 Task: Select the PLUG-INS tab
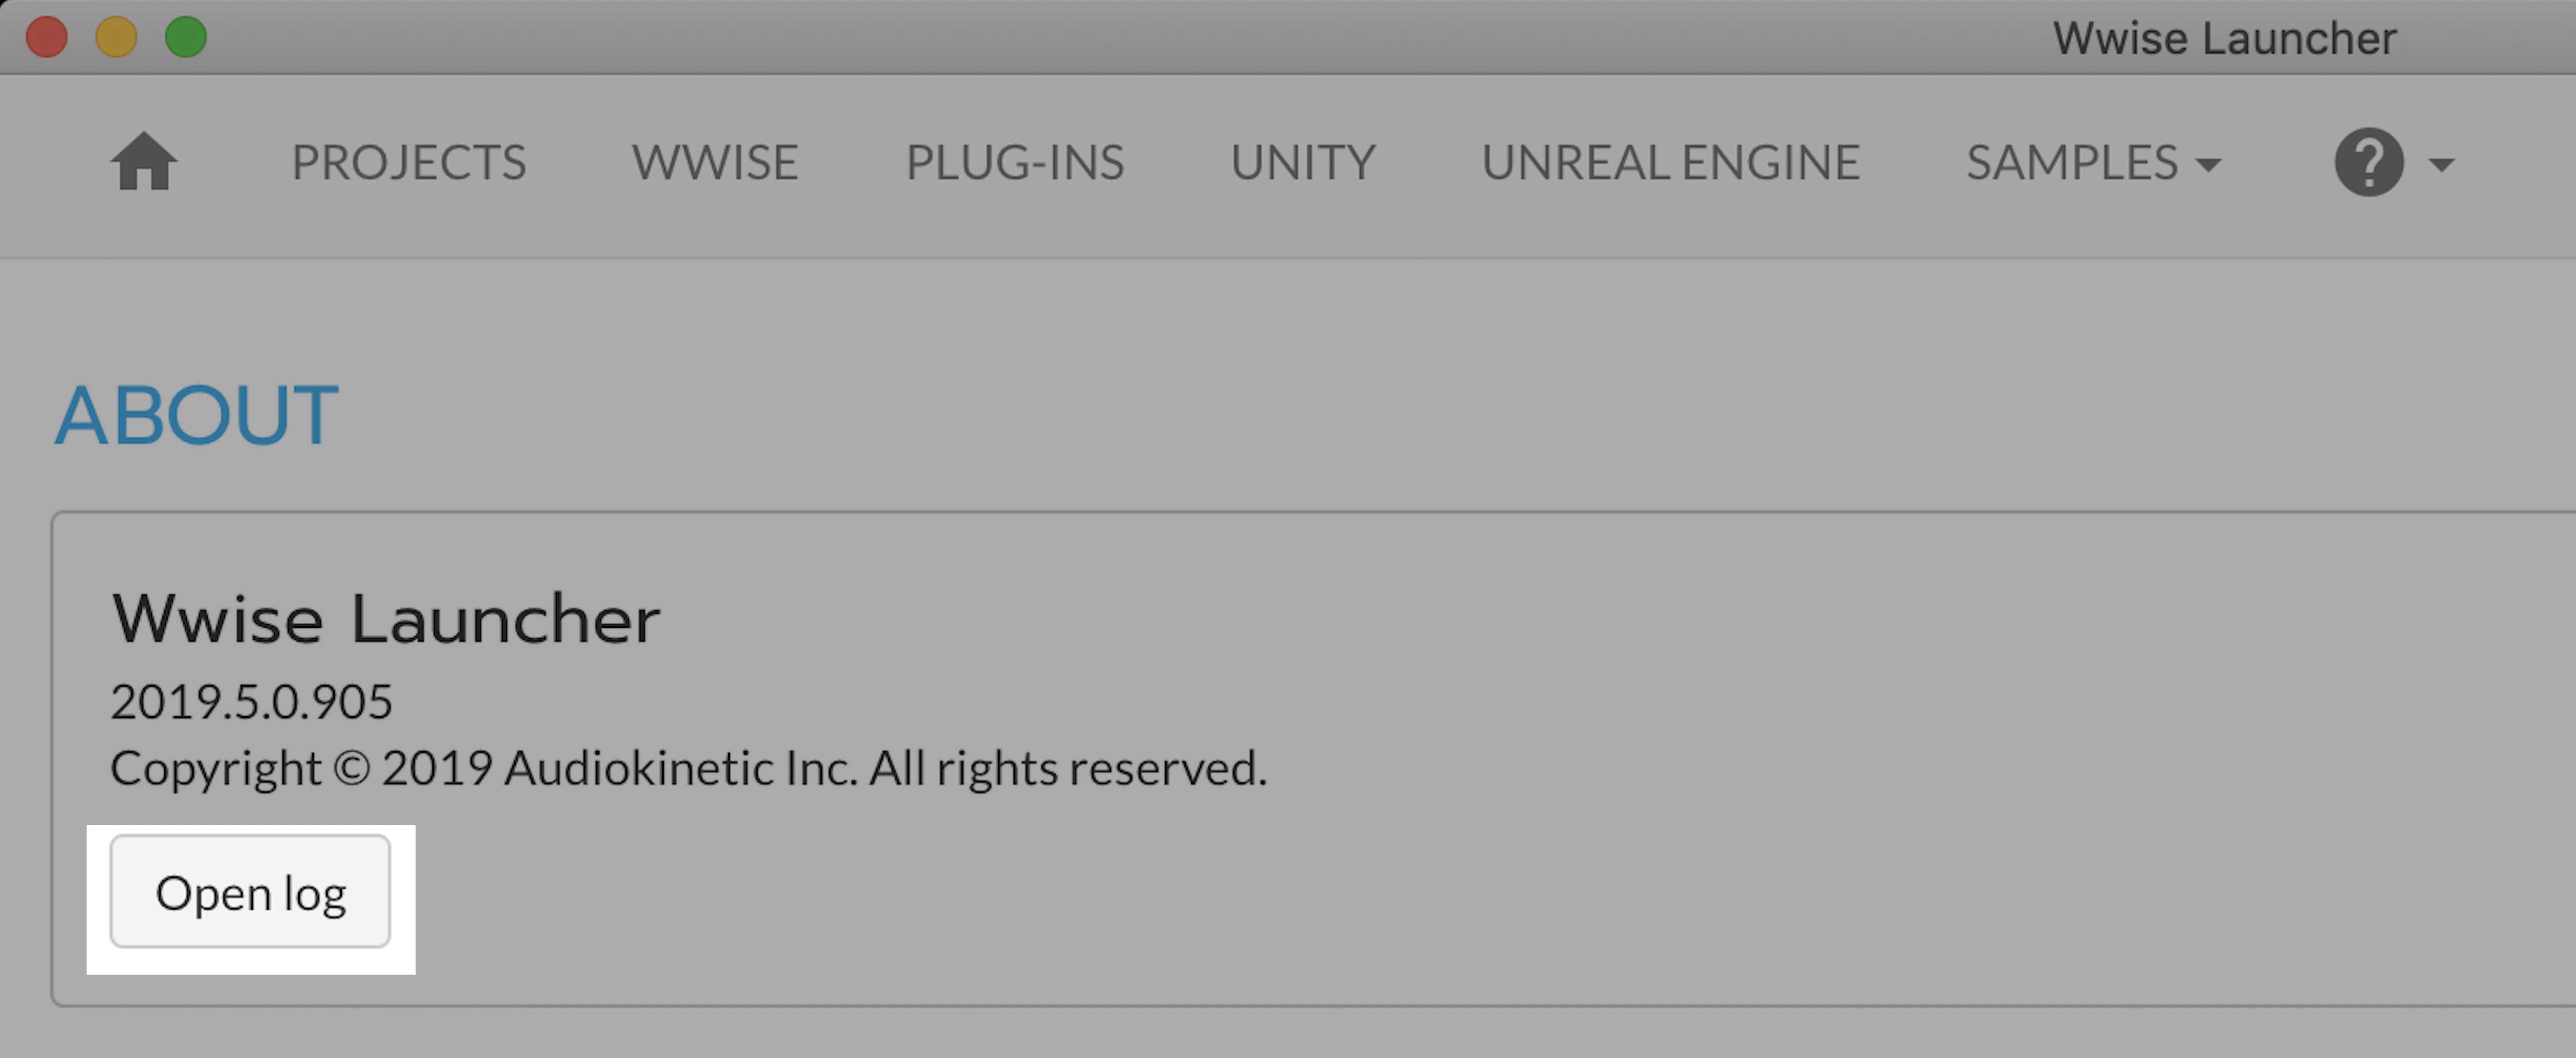pyautogui.click(x=1015, y=163)
